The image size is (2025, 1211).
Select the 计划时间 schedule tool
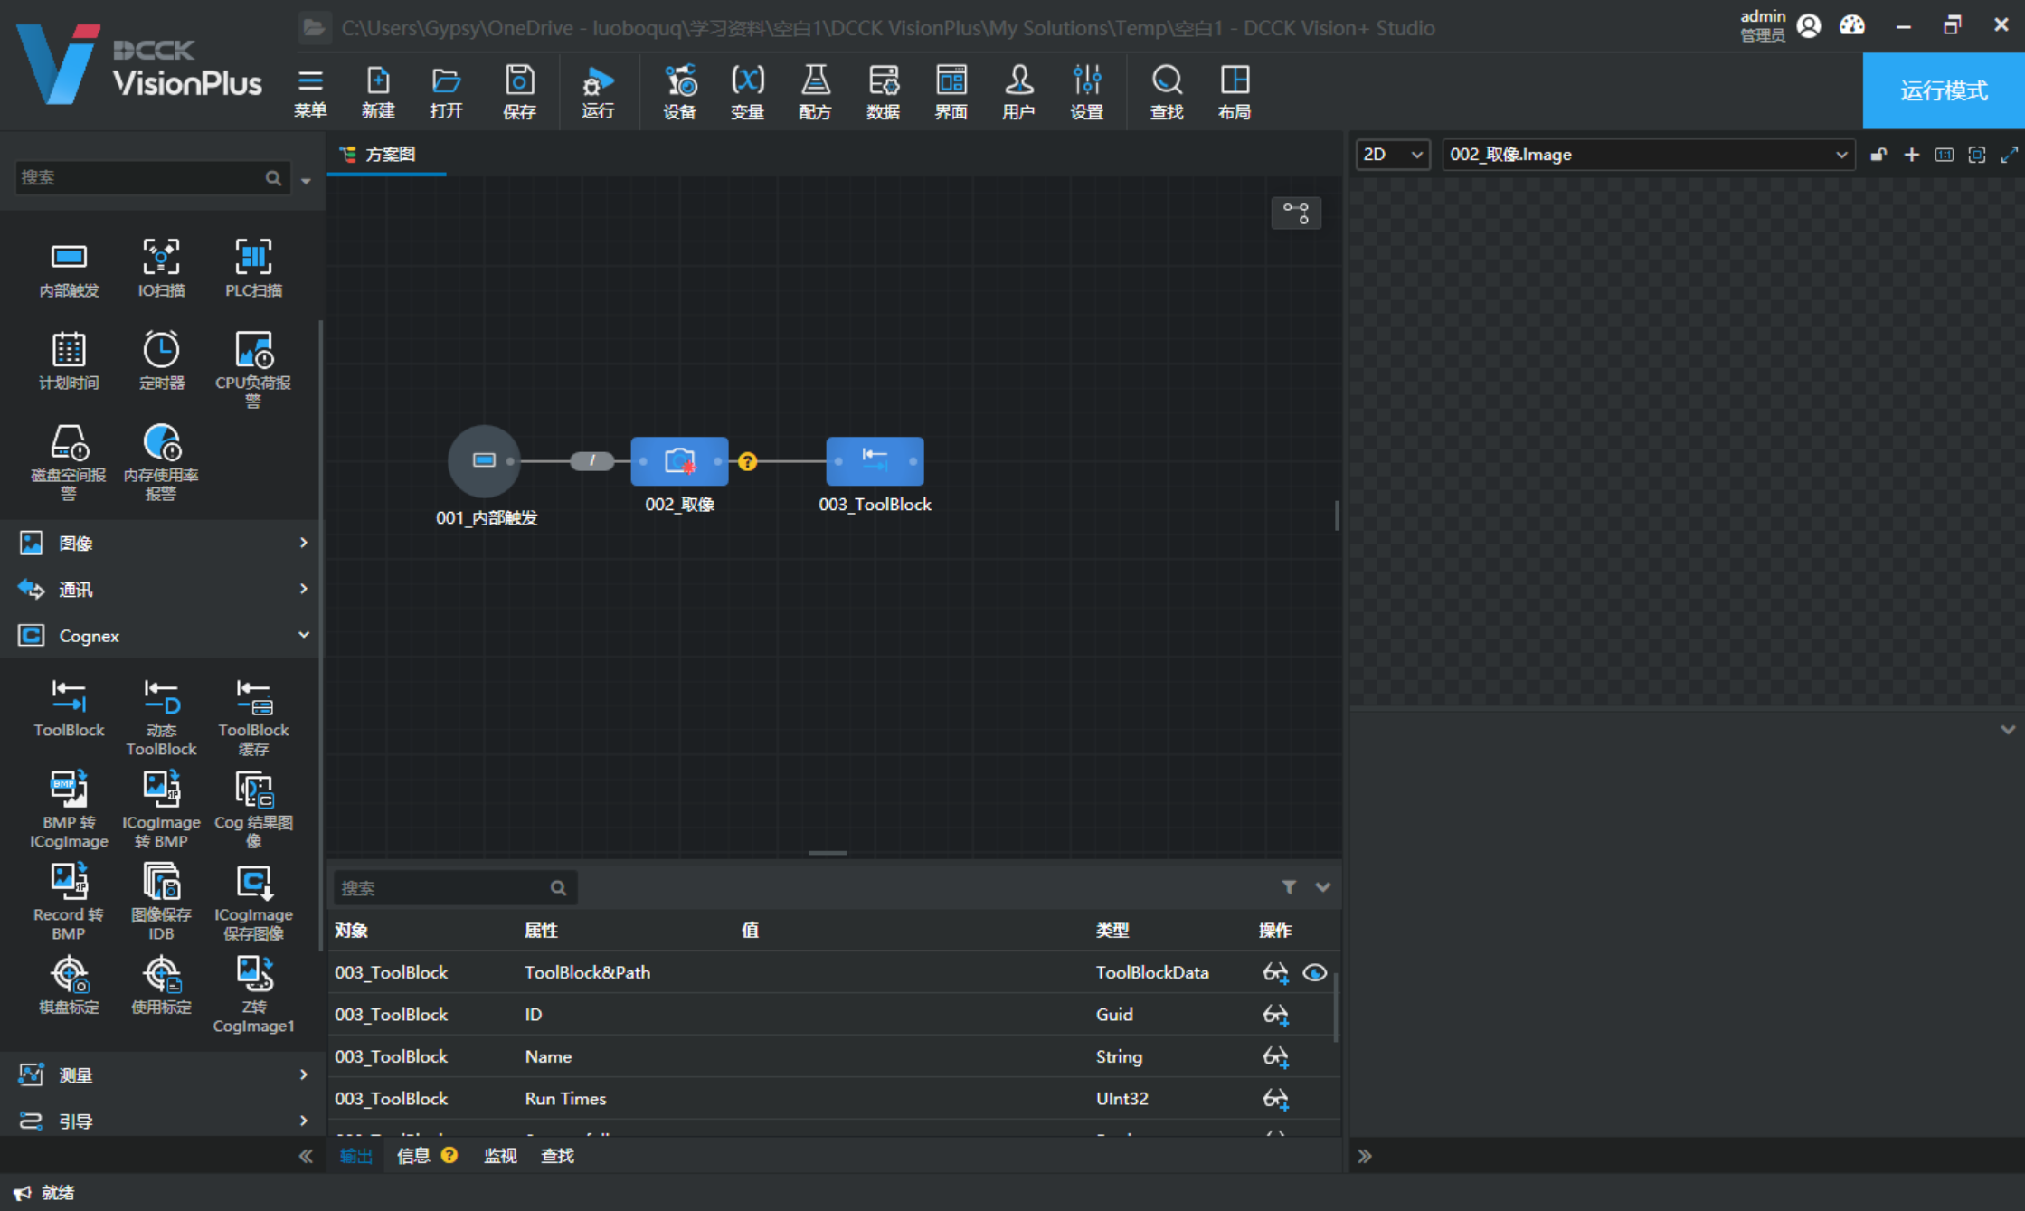point(69,360)
